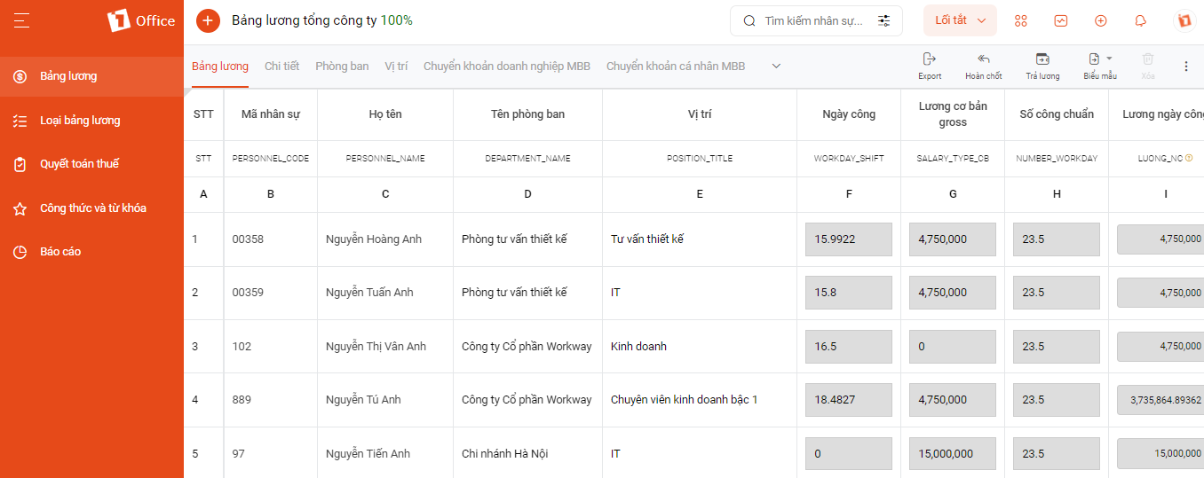This screenshot has height=478, width=1204.
Task: Click Ngày công field showing 16.5
Action: (849, 347)
